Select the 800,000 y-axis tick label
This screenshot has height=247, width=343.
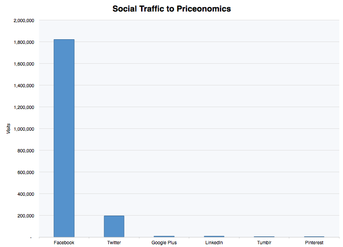25,151
